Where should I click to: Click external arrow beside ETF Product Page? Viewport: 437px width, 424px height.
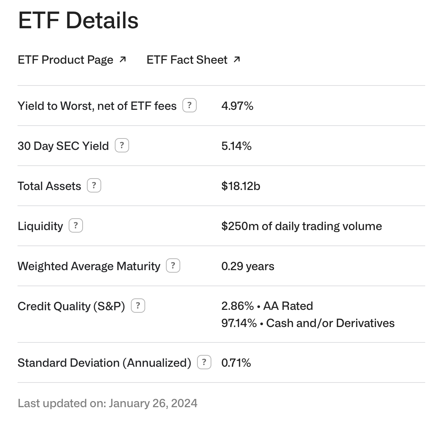pyautogui.click(x=123, y=59)
